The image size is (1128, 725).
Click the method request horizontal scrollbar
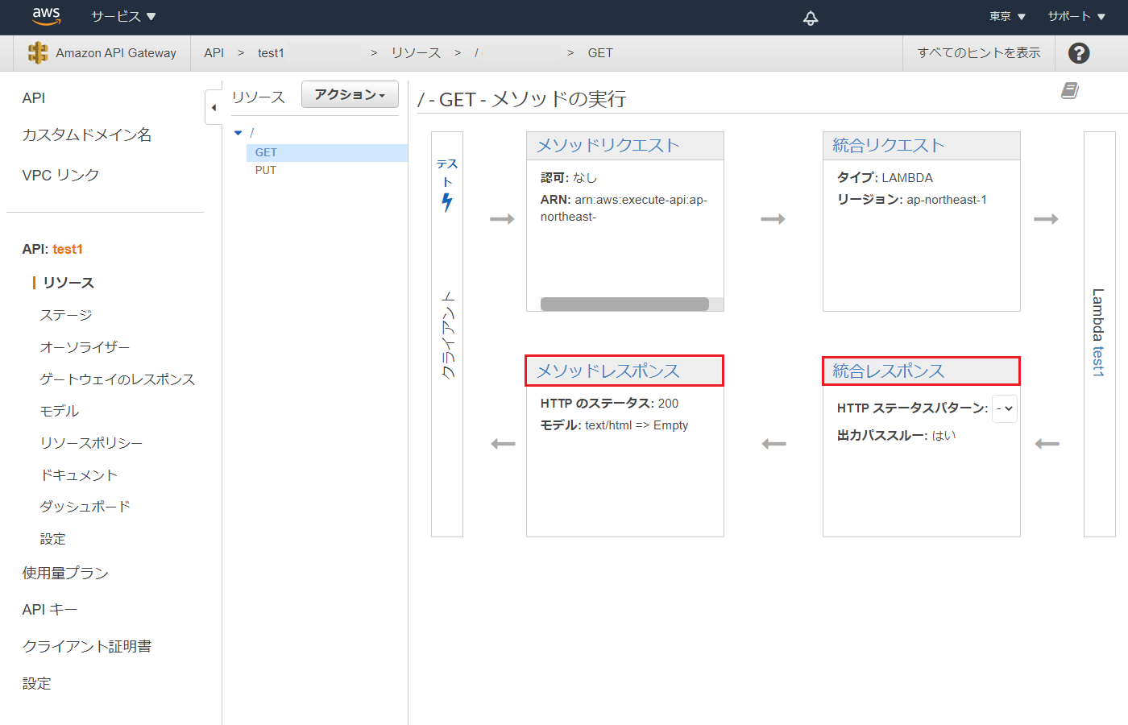coord(624,304)
